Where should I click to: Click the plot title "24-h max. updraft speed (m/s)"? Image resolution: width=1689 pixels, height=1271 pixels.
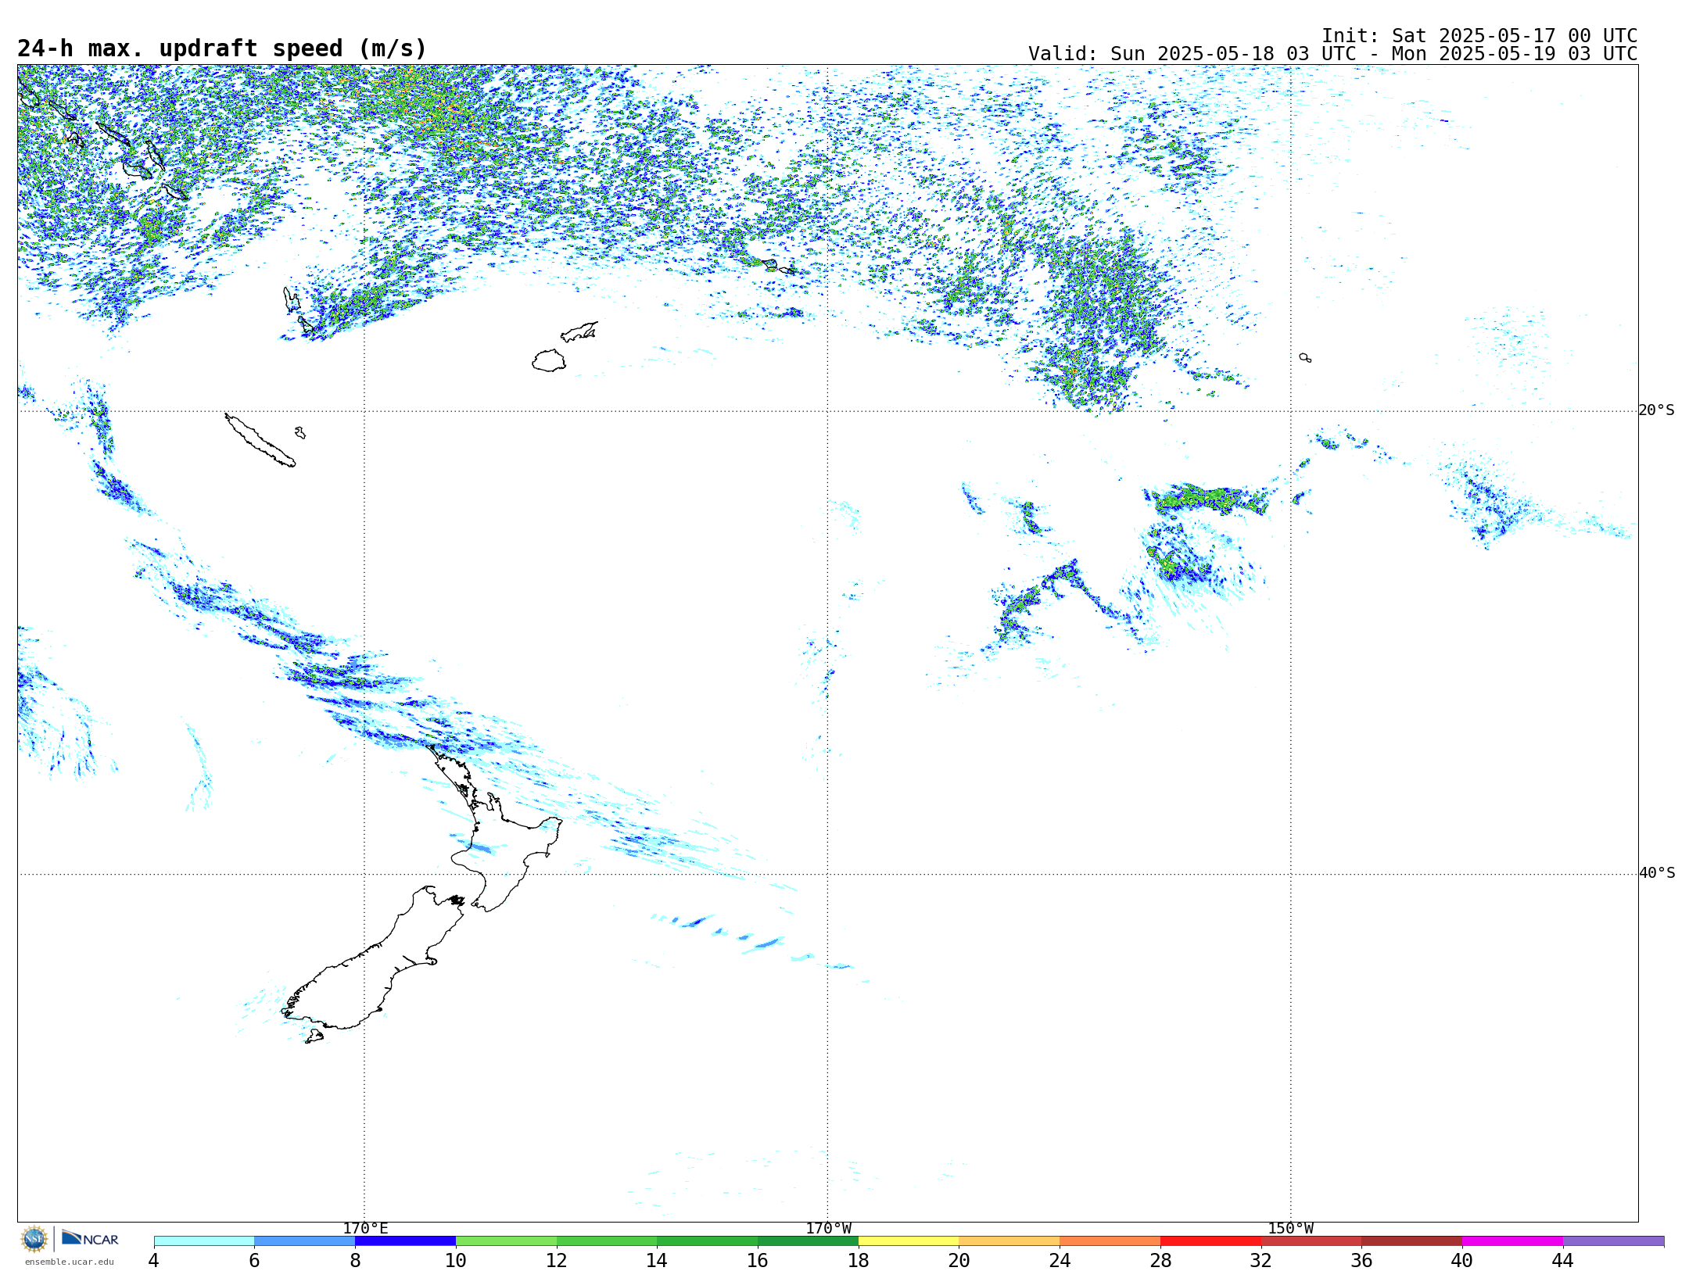click(x=222, y=48)
